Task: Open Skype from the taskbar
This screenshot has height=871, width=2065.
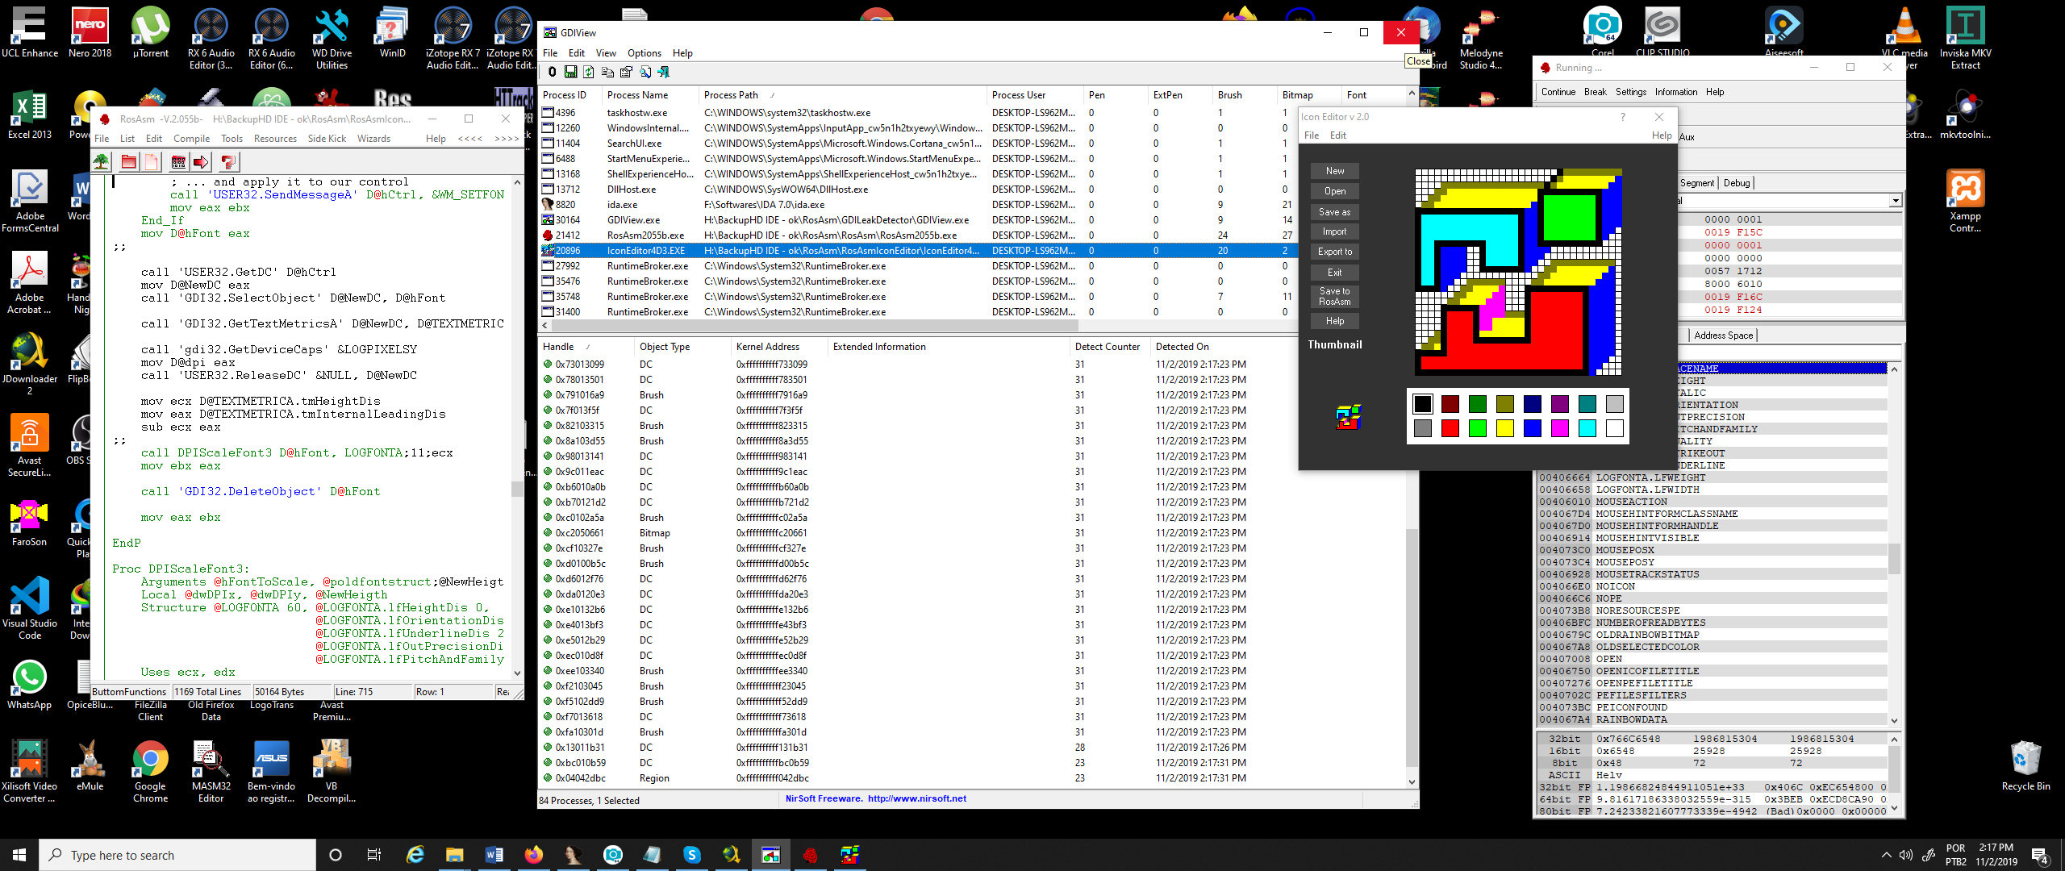Action: tap(691, 855)
